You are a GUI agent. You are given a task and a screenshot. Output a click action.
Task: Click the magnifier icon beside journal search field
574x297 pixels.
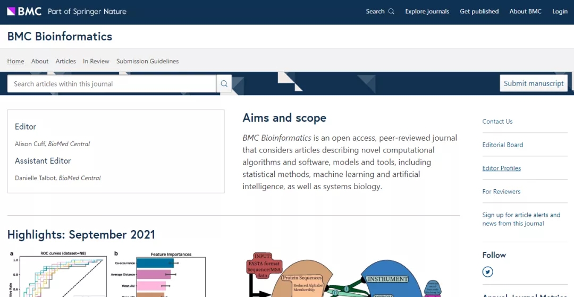tap(224, 83)
